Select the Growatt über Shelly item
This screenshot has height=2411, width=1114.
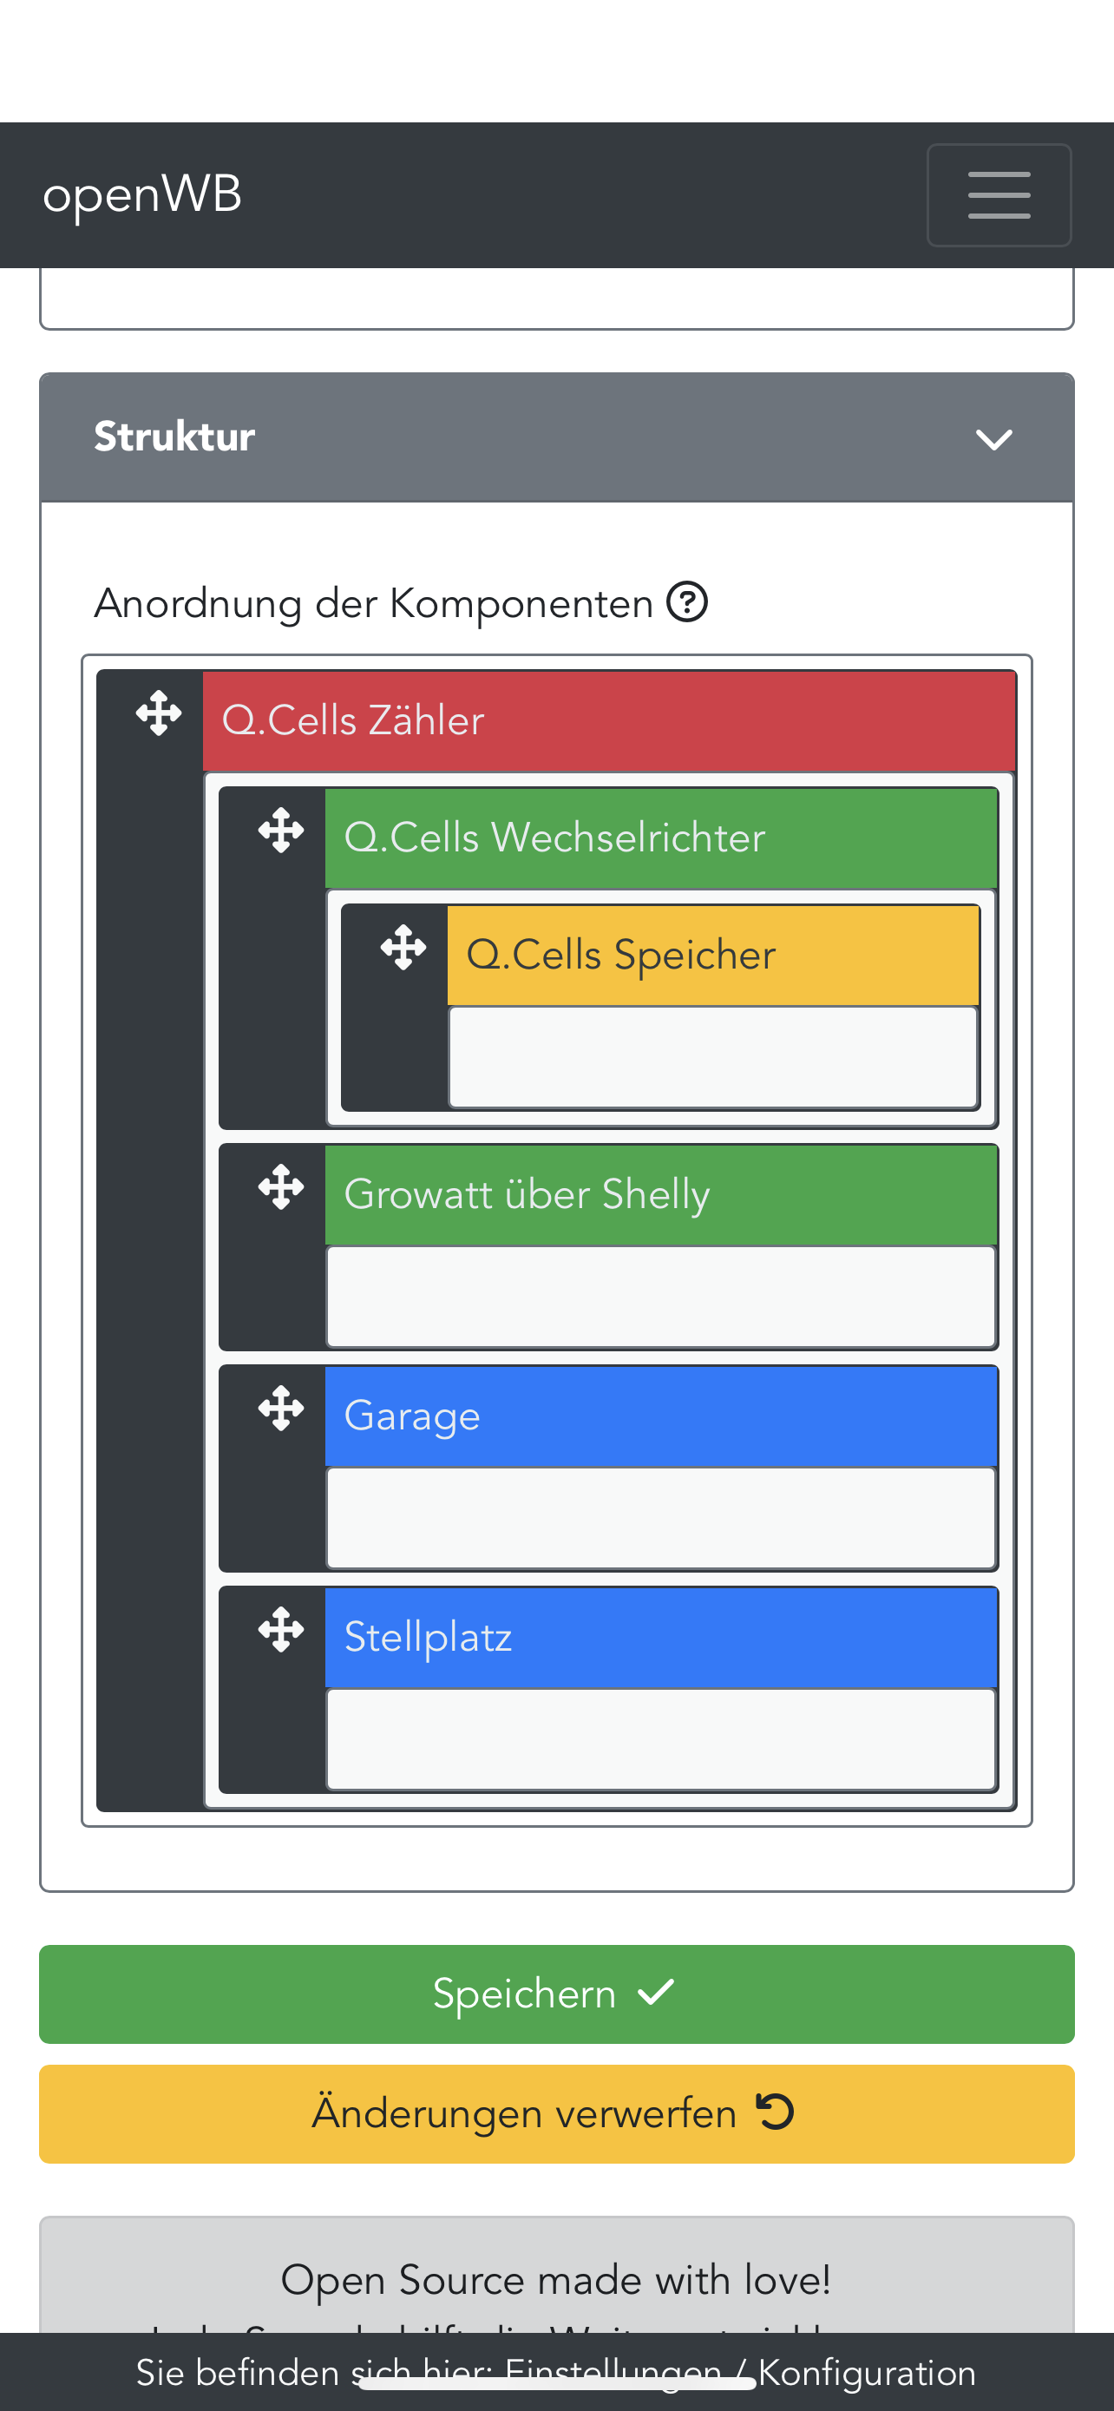click(x=659, y=1194)
